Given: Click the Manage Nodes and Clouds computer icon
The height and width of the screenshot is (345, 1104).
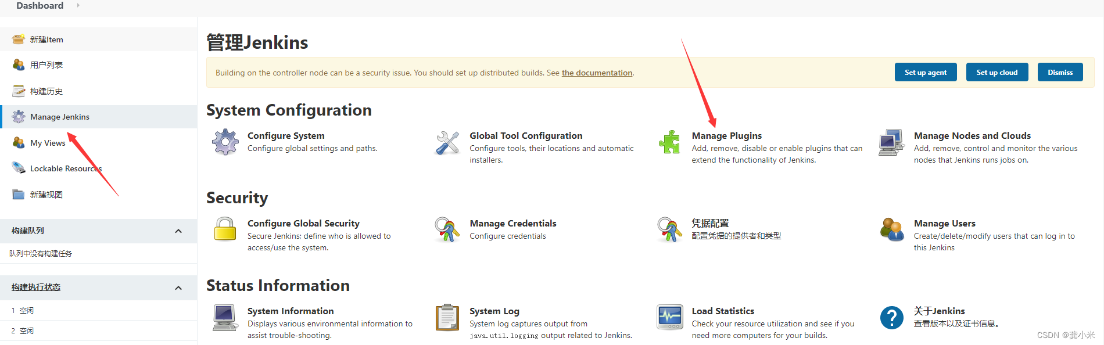Looking at the screenshot, I should pos(891,142).
